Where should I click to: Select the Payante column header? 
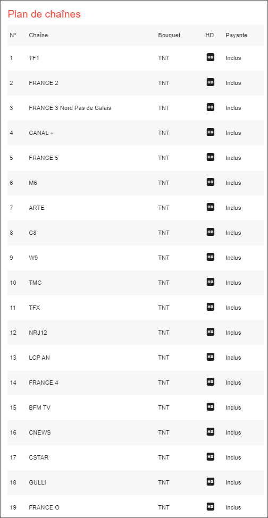236,35
